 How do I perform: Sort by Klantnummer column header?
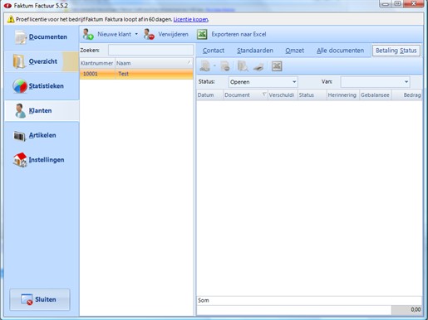(x=97, y=63)
